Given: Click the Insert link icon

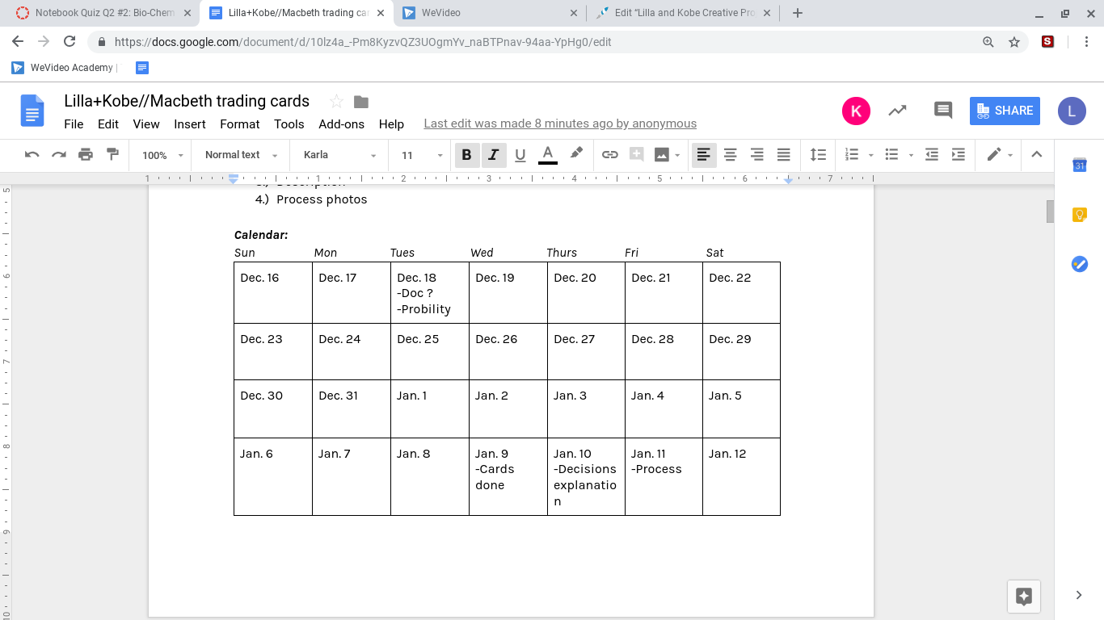Looking at the screenshot, I should (609, 155).
